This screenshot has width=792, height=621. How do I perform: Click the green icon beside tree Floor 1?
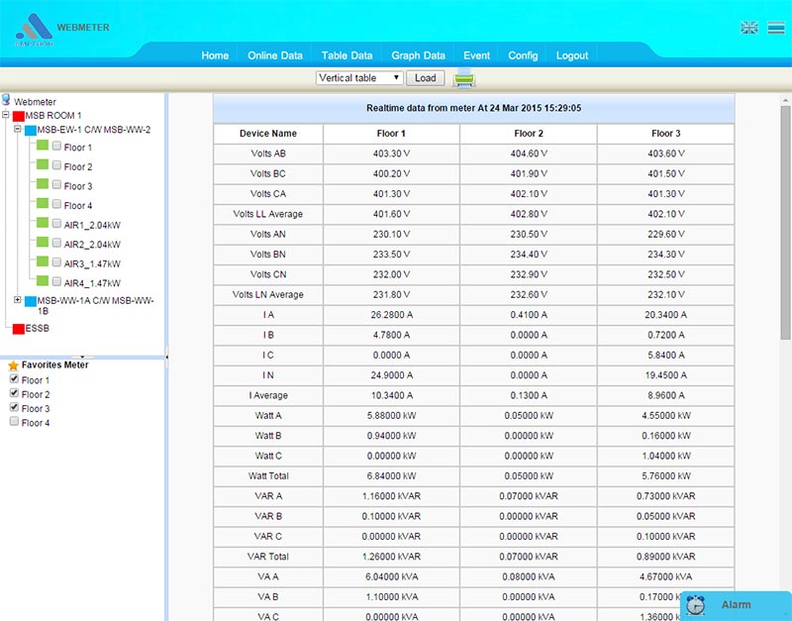(43, 146)
